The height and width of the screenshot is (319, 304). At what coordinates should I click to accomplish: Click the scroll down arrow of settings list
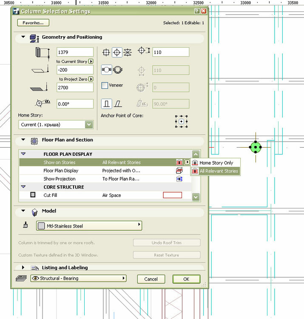click(x=196, y=197)
